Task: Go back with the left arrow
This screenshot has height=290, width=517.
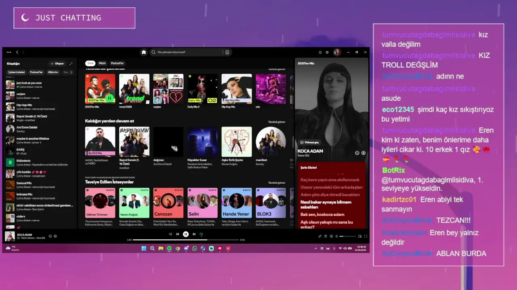Action: tap(17, 52)
